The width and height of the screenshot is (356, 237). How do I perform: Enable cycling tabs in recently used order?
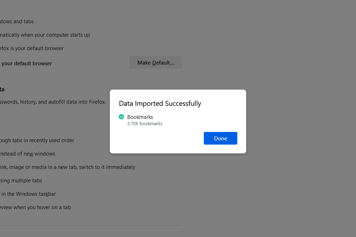(x=37, y=140)
